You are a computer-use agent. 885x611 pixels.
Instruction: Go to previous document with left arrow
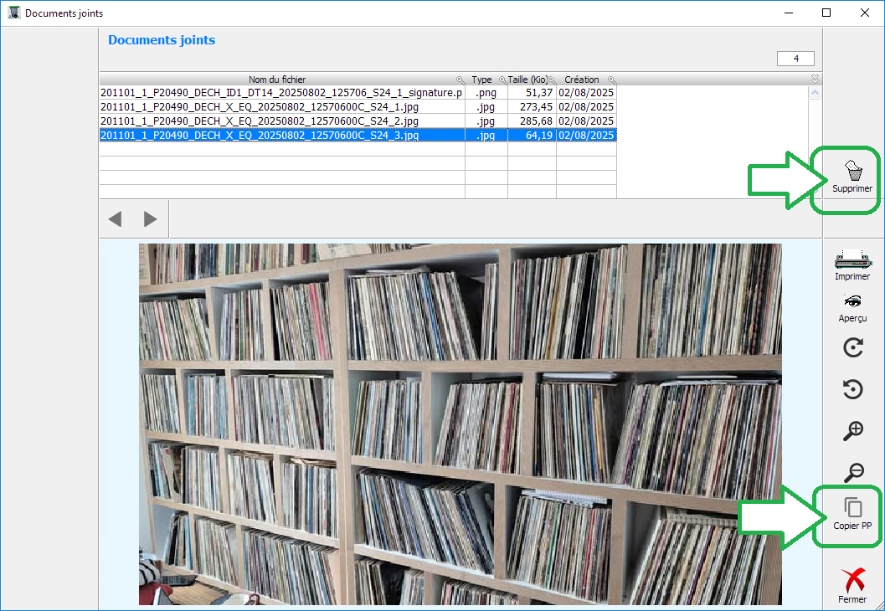point(116,219)
